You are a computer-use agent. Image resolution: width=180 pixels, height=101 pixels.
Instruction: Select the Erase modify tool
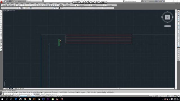(179, 11)
